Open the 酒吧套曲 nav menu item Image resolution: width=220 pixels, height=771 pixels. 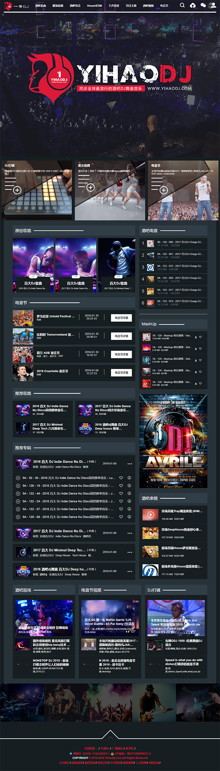41,6
